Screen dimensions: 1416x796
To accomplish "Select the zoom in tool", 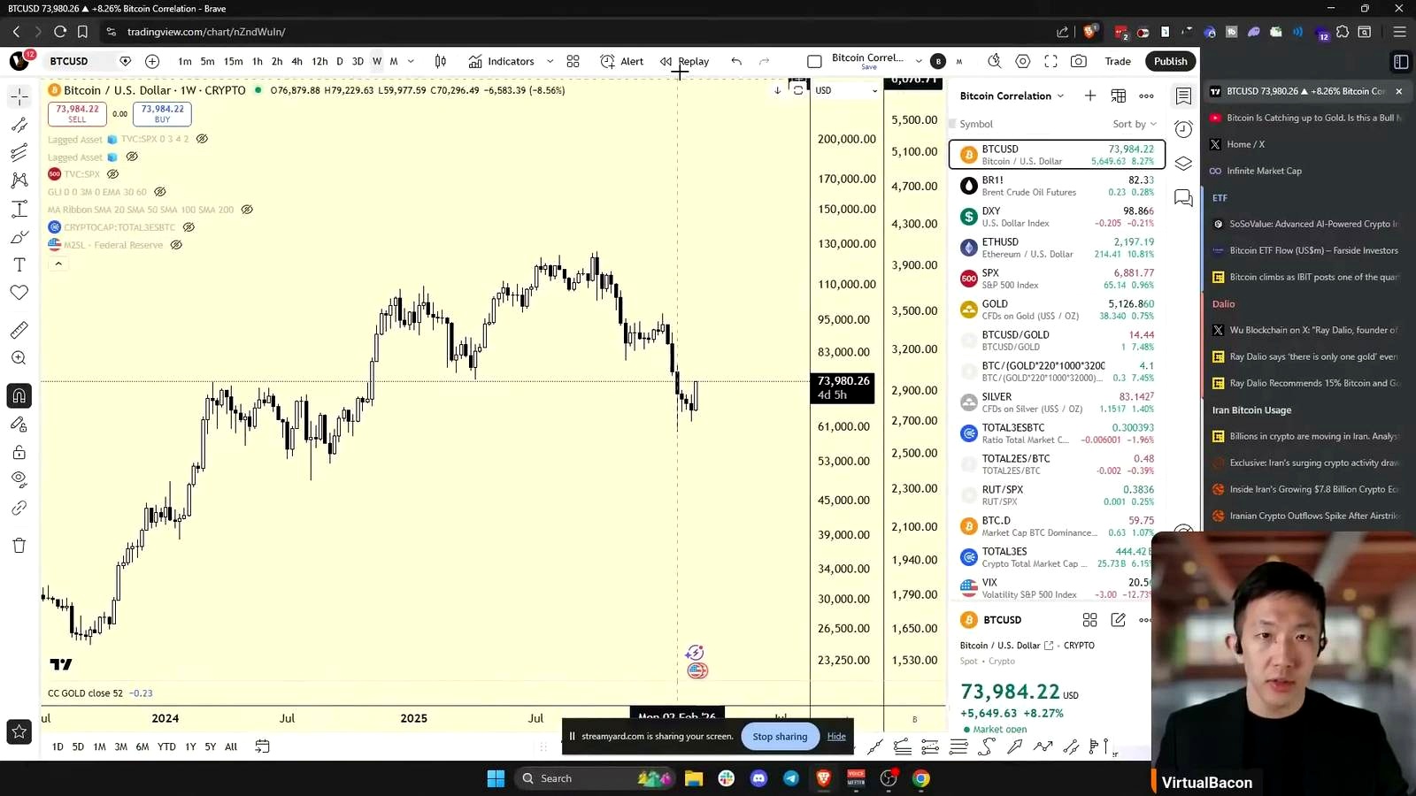I will click(19, 358).
